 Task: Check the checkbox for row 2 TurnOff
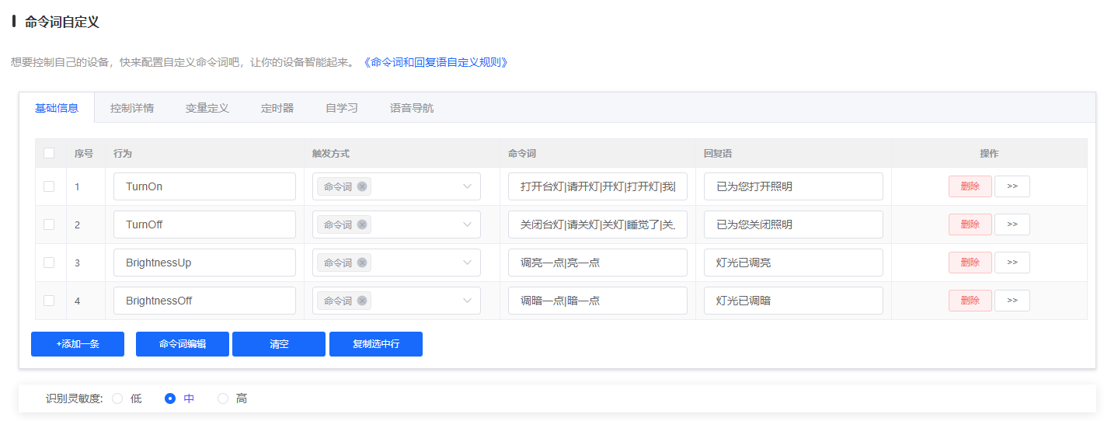point(49,224)
